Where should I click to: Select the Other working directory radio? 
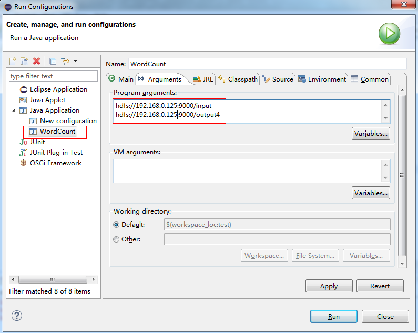click(116, 239)
